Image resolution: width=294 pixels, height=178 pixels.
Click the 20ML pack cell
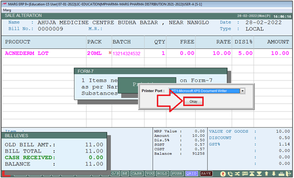coord(94,54)
